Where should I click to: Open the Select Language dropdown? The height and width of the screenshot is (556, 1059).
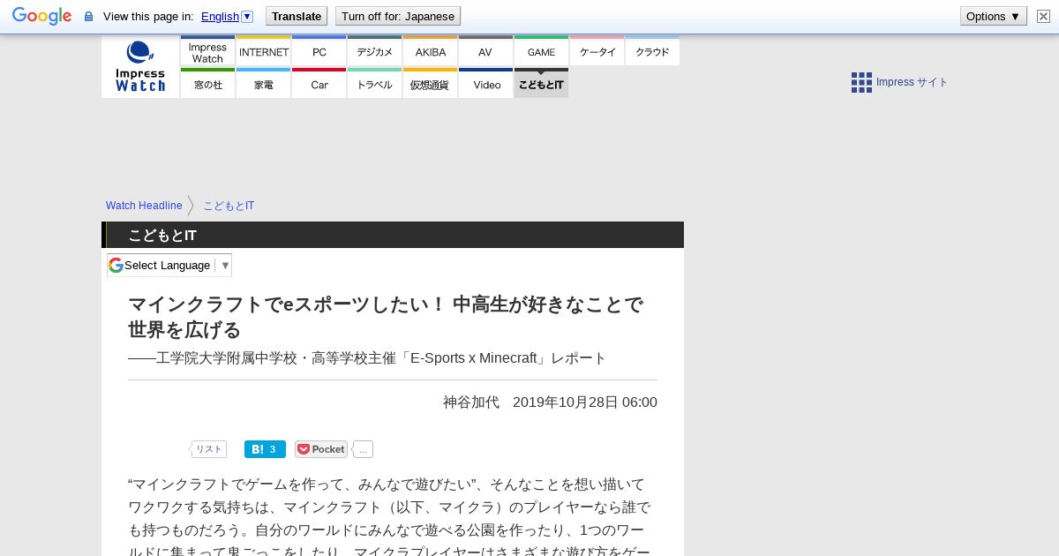pyautogui.click(x=169, y=265)
